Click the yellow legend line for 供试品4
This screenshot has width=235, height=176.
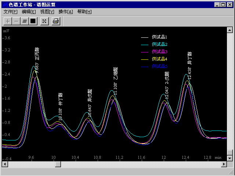pyautogui.click(x=145, y=59)
